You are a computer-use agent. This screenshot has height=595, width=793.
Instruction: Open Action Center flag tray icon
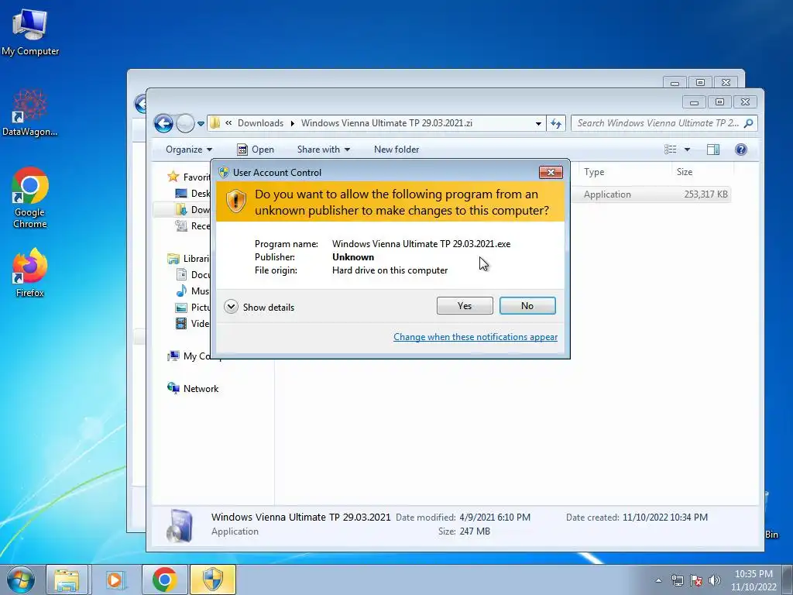(696, 580)
